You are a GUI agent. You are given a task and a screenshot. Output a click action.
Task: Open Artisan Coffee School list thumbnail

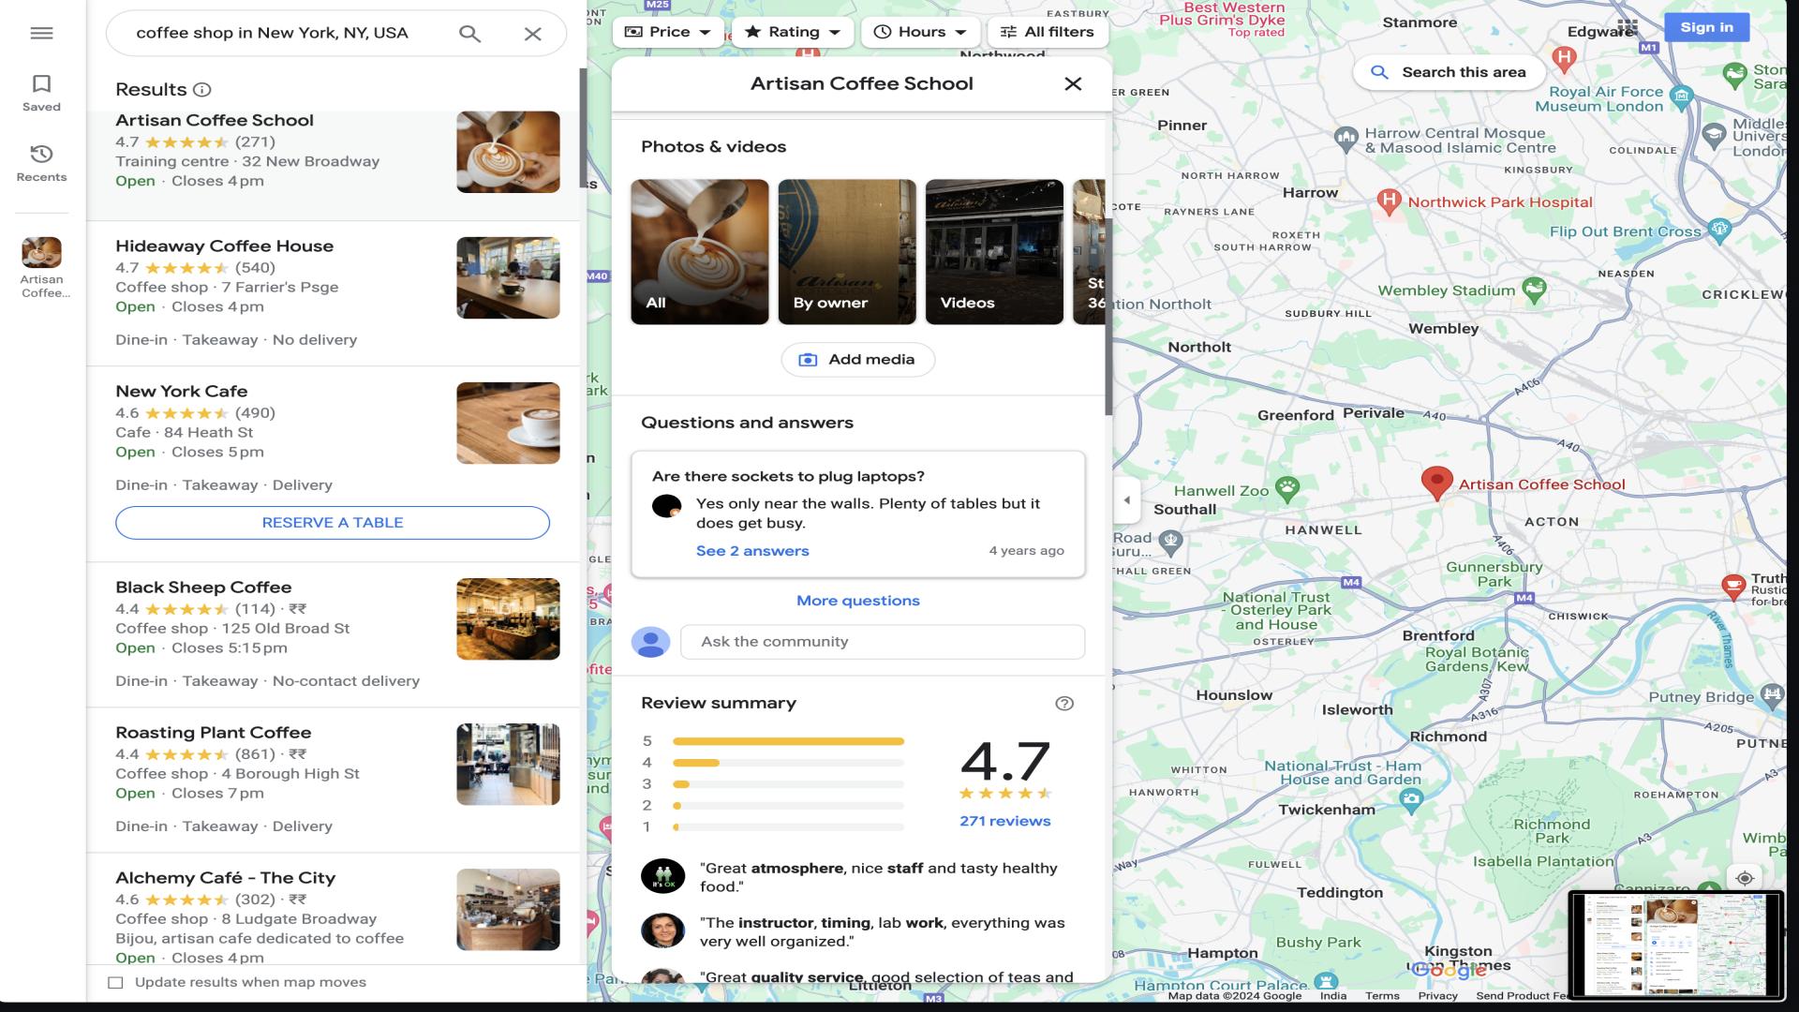pyautogui.click(x=508, y=153)
